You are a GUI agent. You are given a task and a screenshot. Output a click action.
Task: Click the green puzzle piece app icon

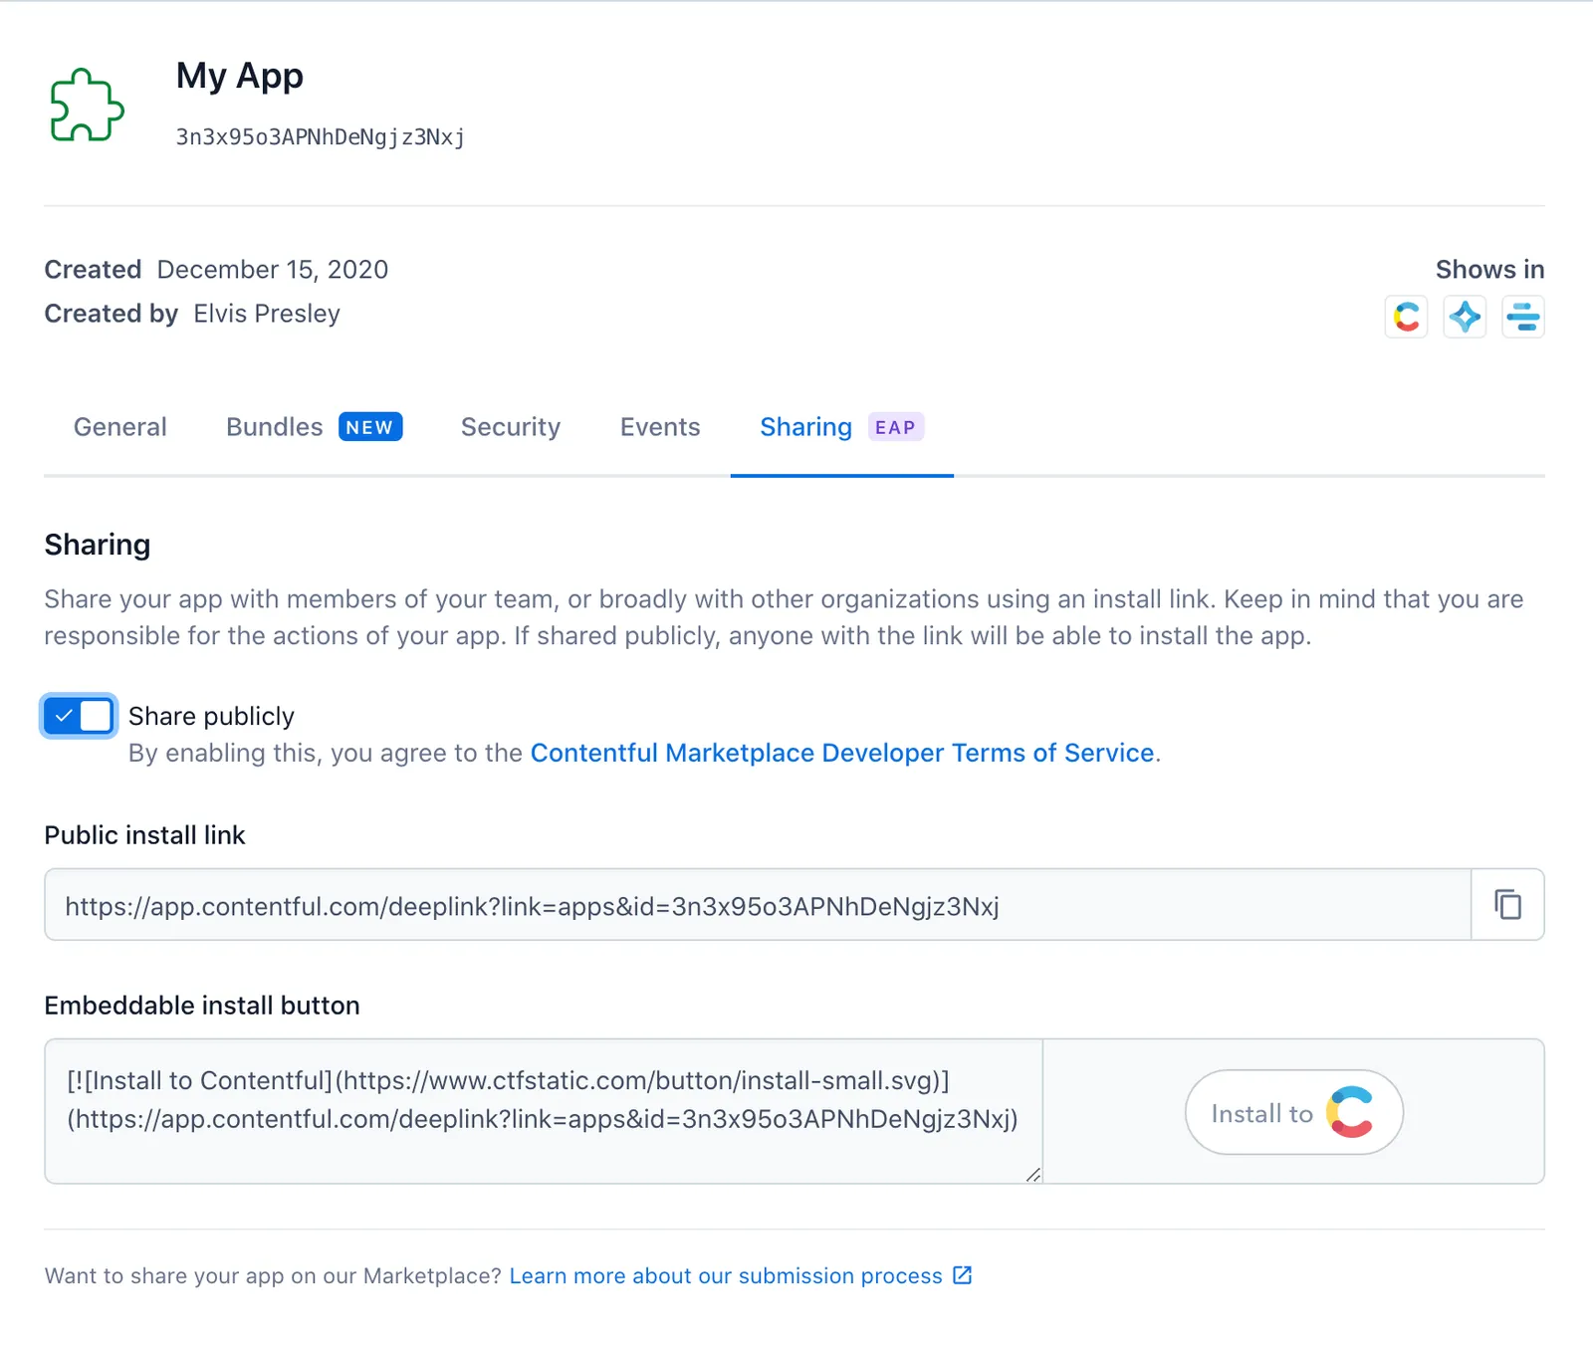(x=88, y=105)
